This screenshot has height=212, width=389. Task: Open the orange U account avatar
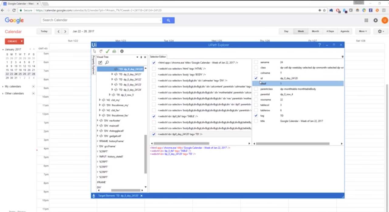click(x=385, y=20)
